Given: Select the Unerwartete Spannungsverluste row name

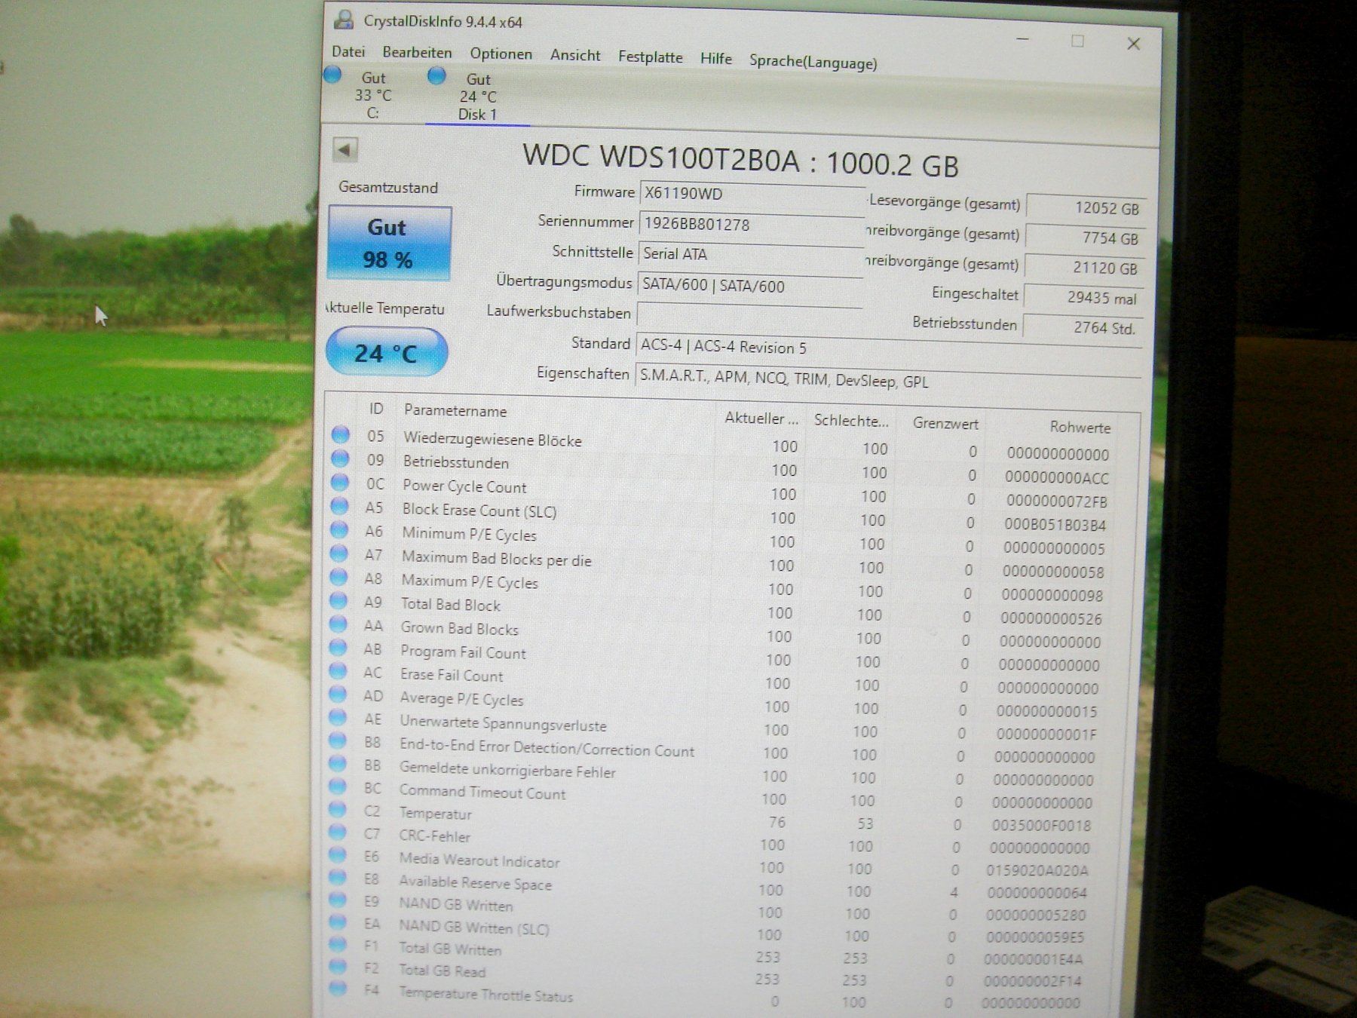Looking at the screenshot, I should tap(503, 724).
